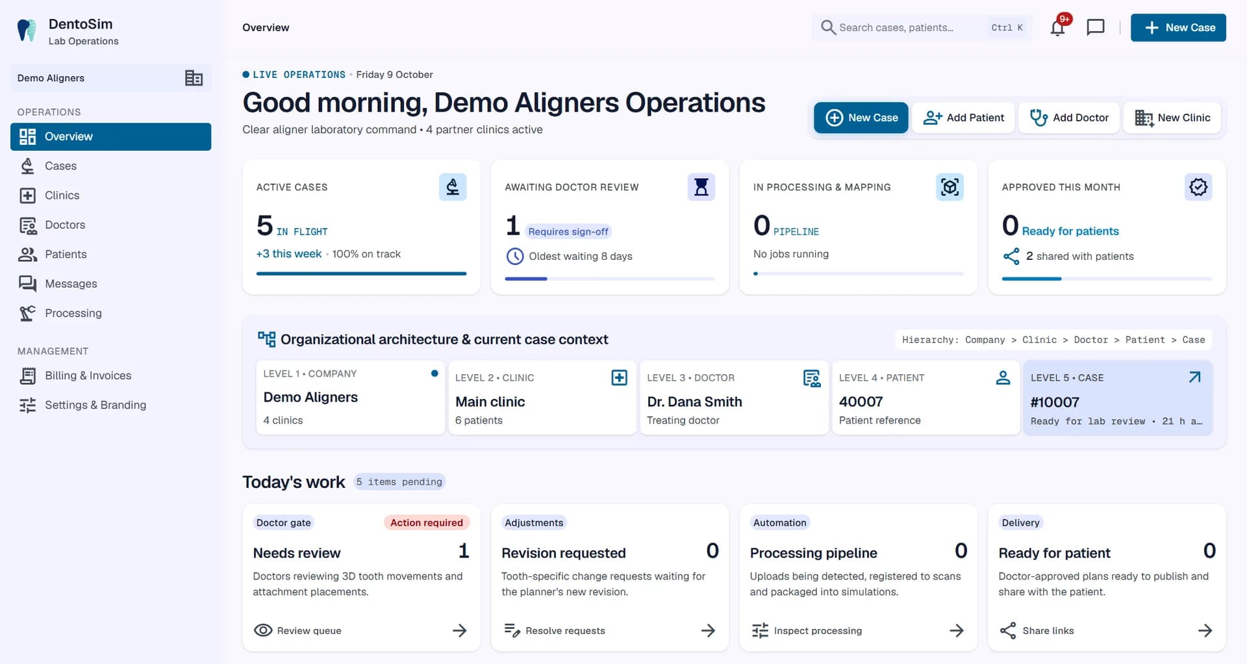
Task: Open the chat messages icon in header
Action: [1096, 27]
